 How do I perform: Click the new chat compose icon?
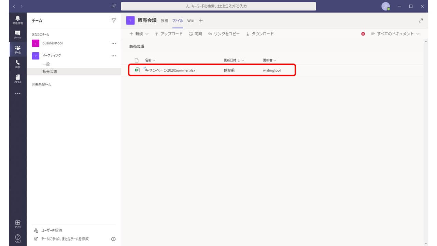(x=114, y=6)
